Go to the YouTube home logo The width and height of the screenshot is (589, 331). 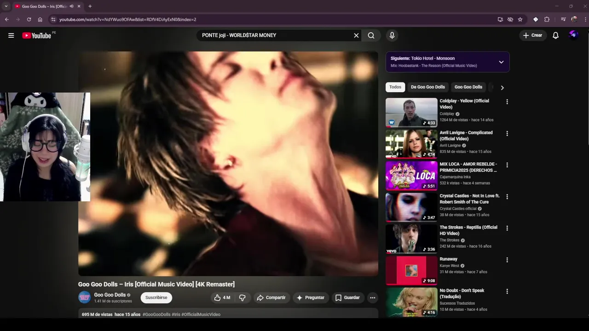click(36, 35)
